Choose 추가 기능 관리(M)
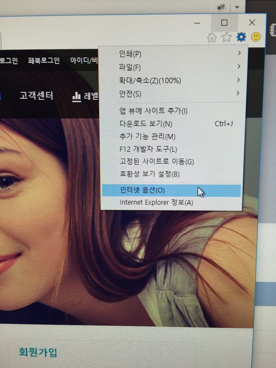 click(x=172, y=136)
